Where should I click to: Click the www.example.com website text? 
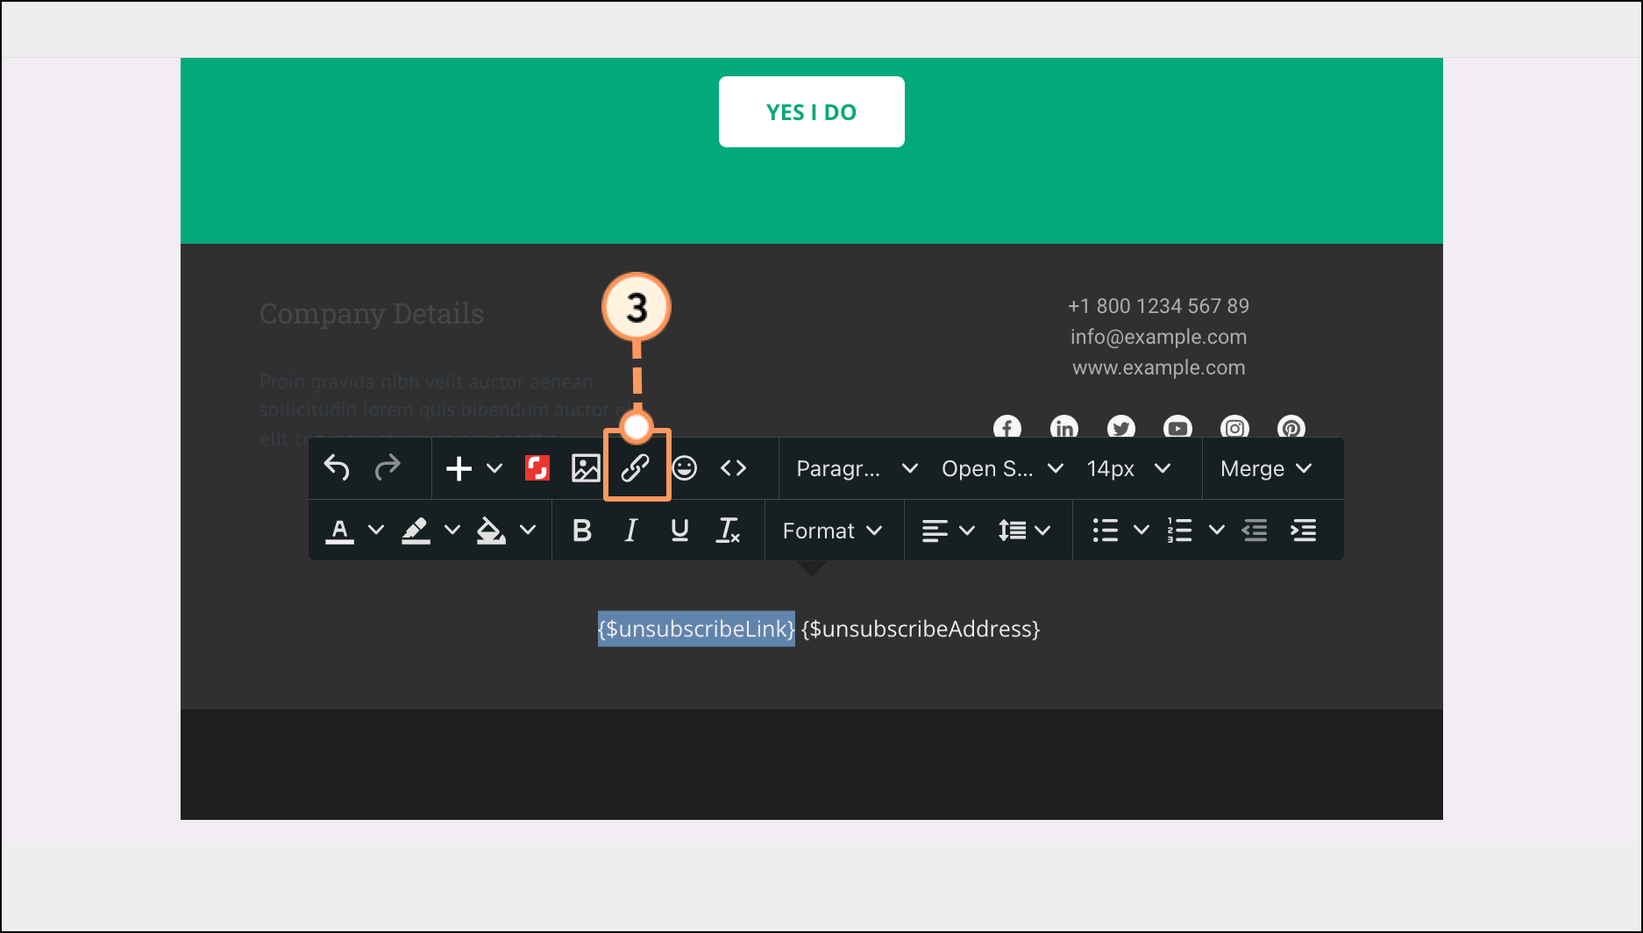(x=1159, y=367)
